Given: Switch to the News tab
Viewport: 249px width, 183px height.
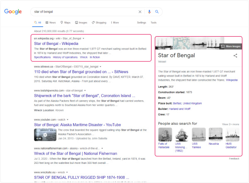Looking at the screenshot, I should [x=51, y=22].
